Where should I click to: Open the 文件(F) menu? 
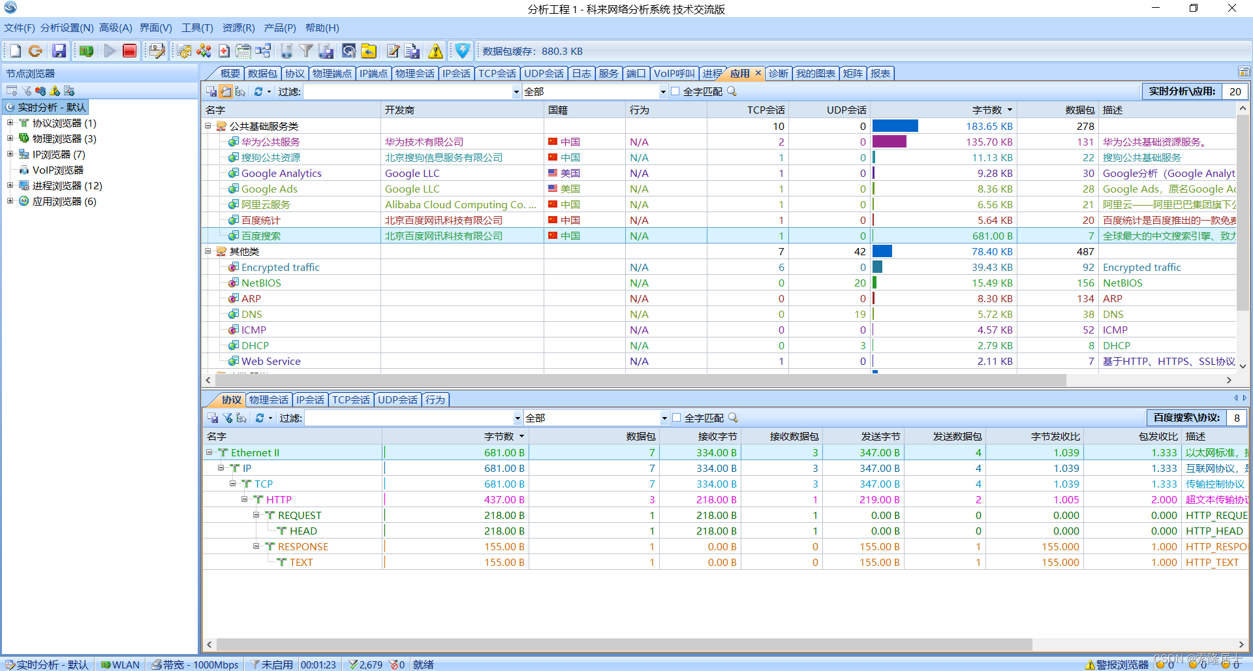pyautogui.click(x=20, y=28)
